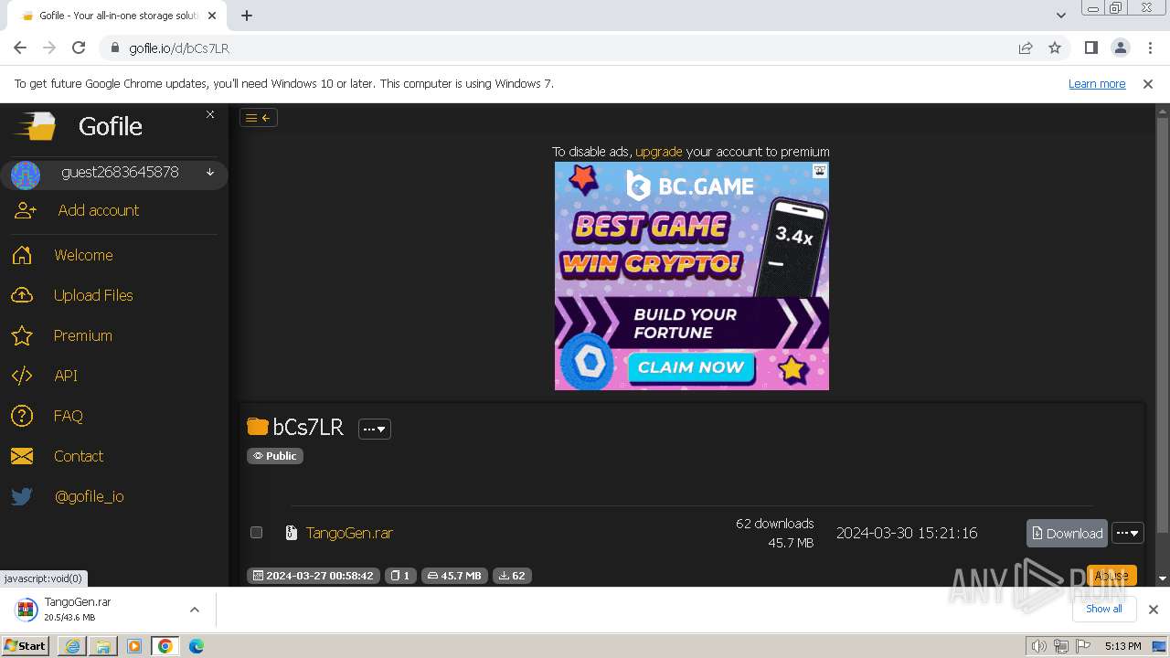Click the browser Back arrow

(x=20, y=48)
